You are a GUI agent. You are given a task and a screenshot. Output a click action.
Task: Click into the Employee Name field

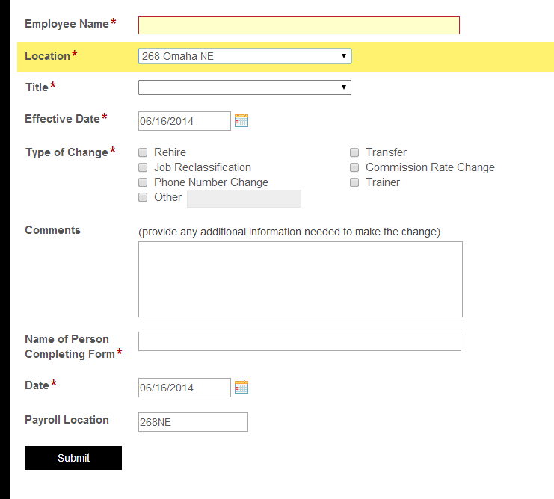298,25
